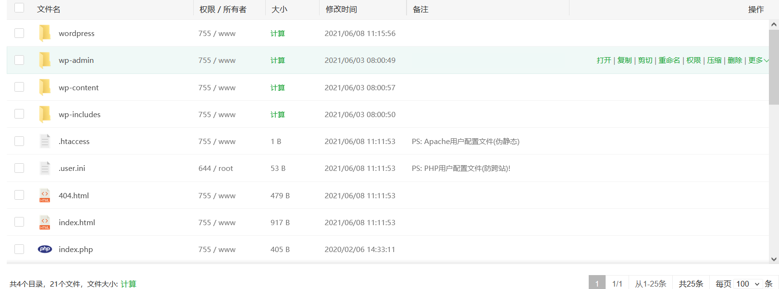
Task: Click the wp-content folder icon
Action: 45,87
